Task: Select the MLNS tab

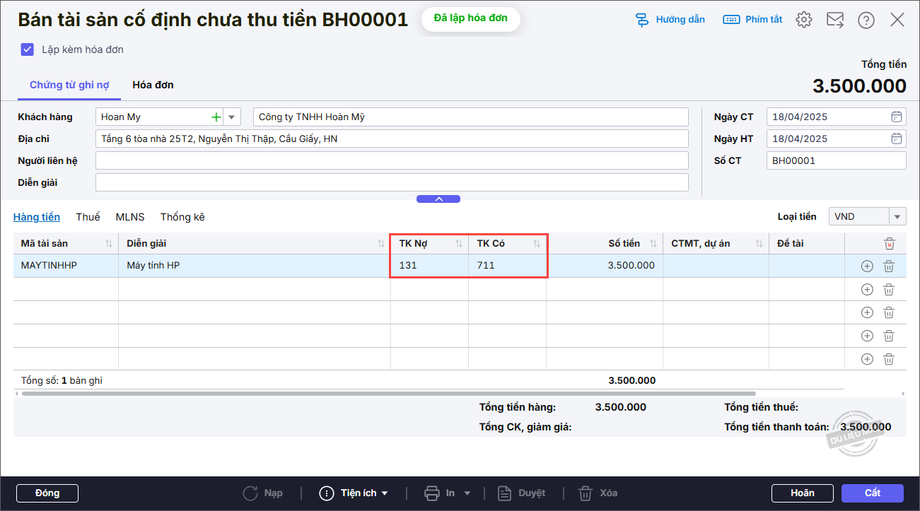Action: coord(130,217)
